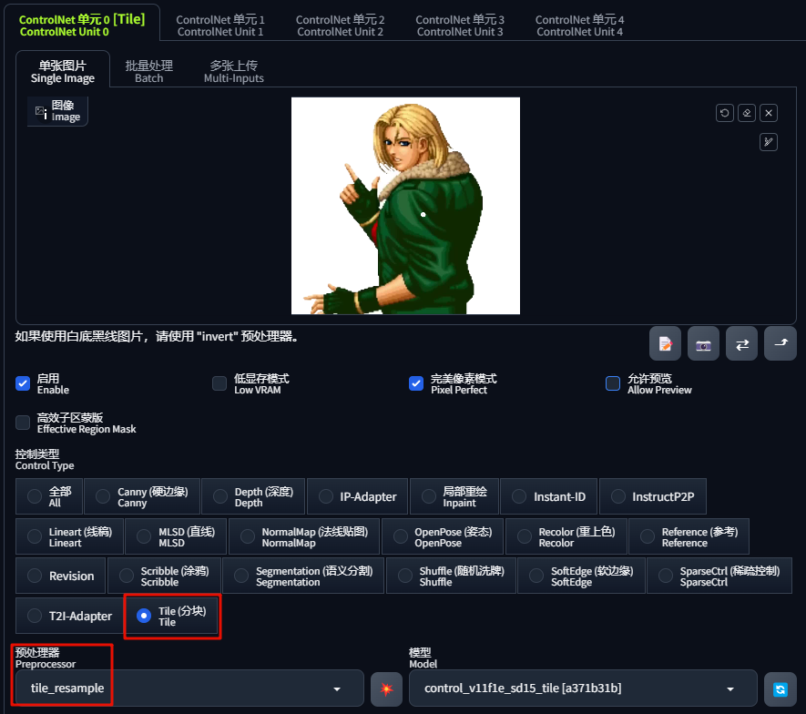This screenshot has height=714, width=806.
Task: Select the Shuffle control type
Action: tap(452, 576)
